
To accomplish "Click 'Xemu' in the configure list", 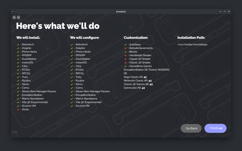I will (79, 84).
